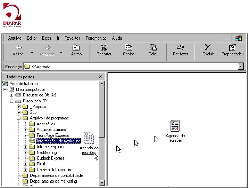Image resolution: width=250 pixels, height=188 pixels.
Task: Open the Endereço address dropdown
Action: [241, 66]
